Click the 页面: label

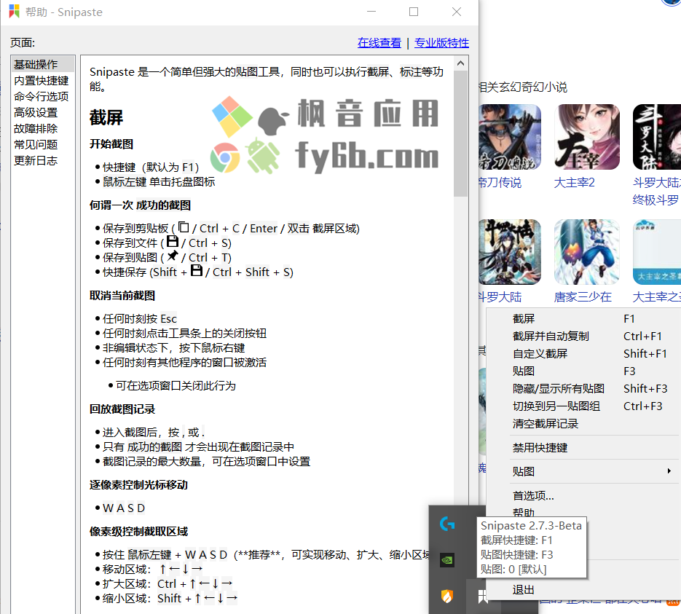point(22,42)
